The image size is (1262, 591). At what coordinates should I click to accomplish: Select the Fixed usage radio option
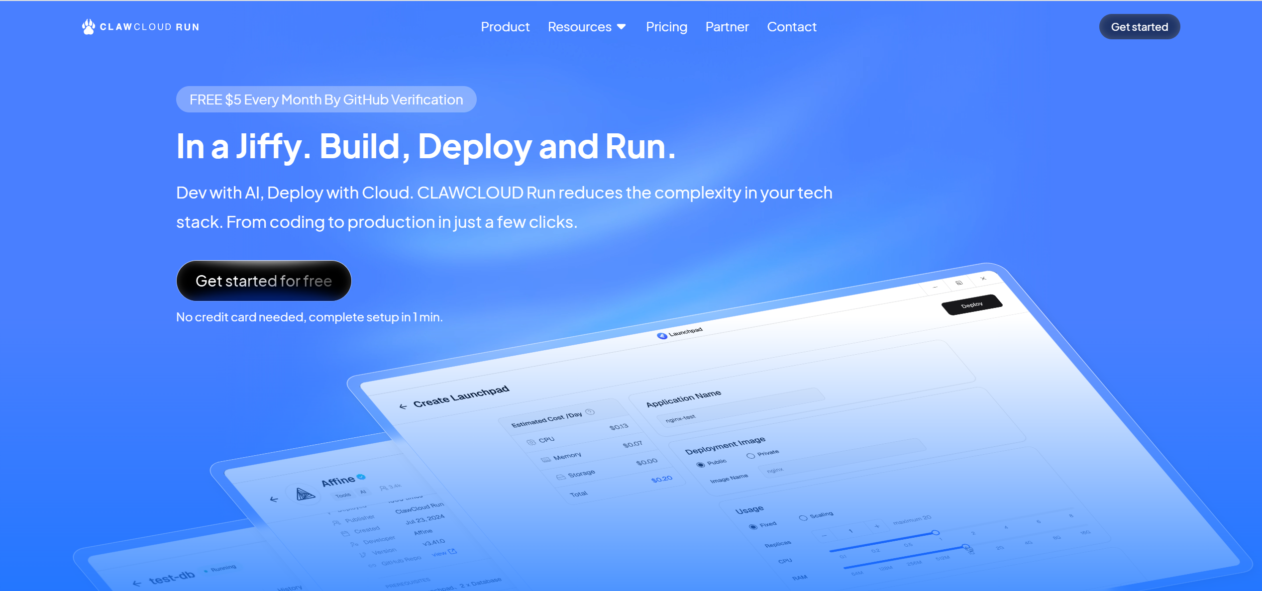(753, 526)
